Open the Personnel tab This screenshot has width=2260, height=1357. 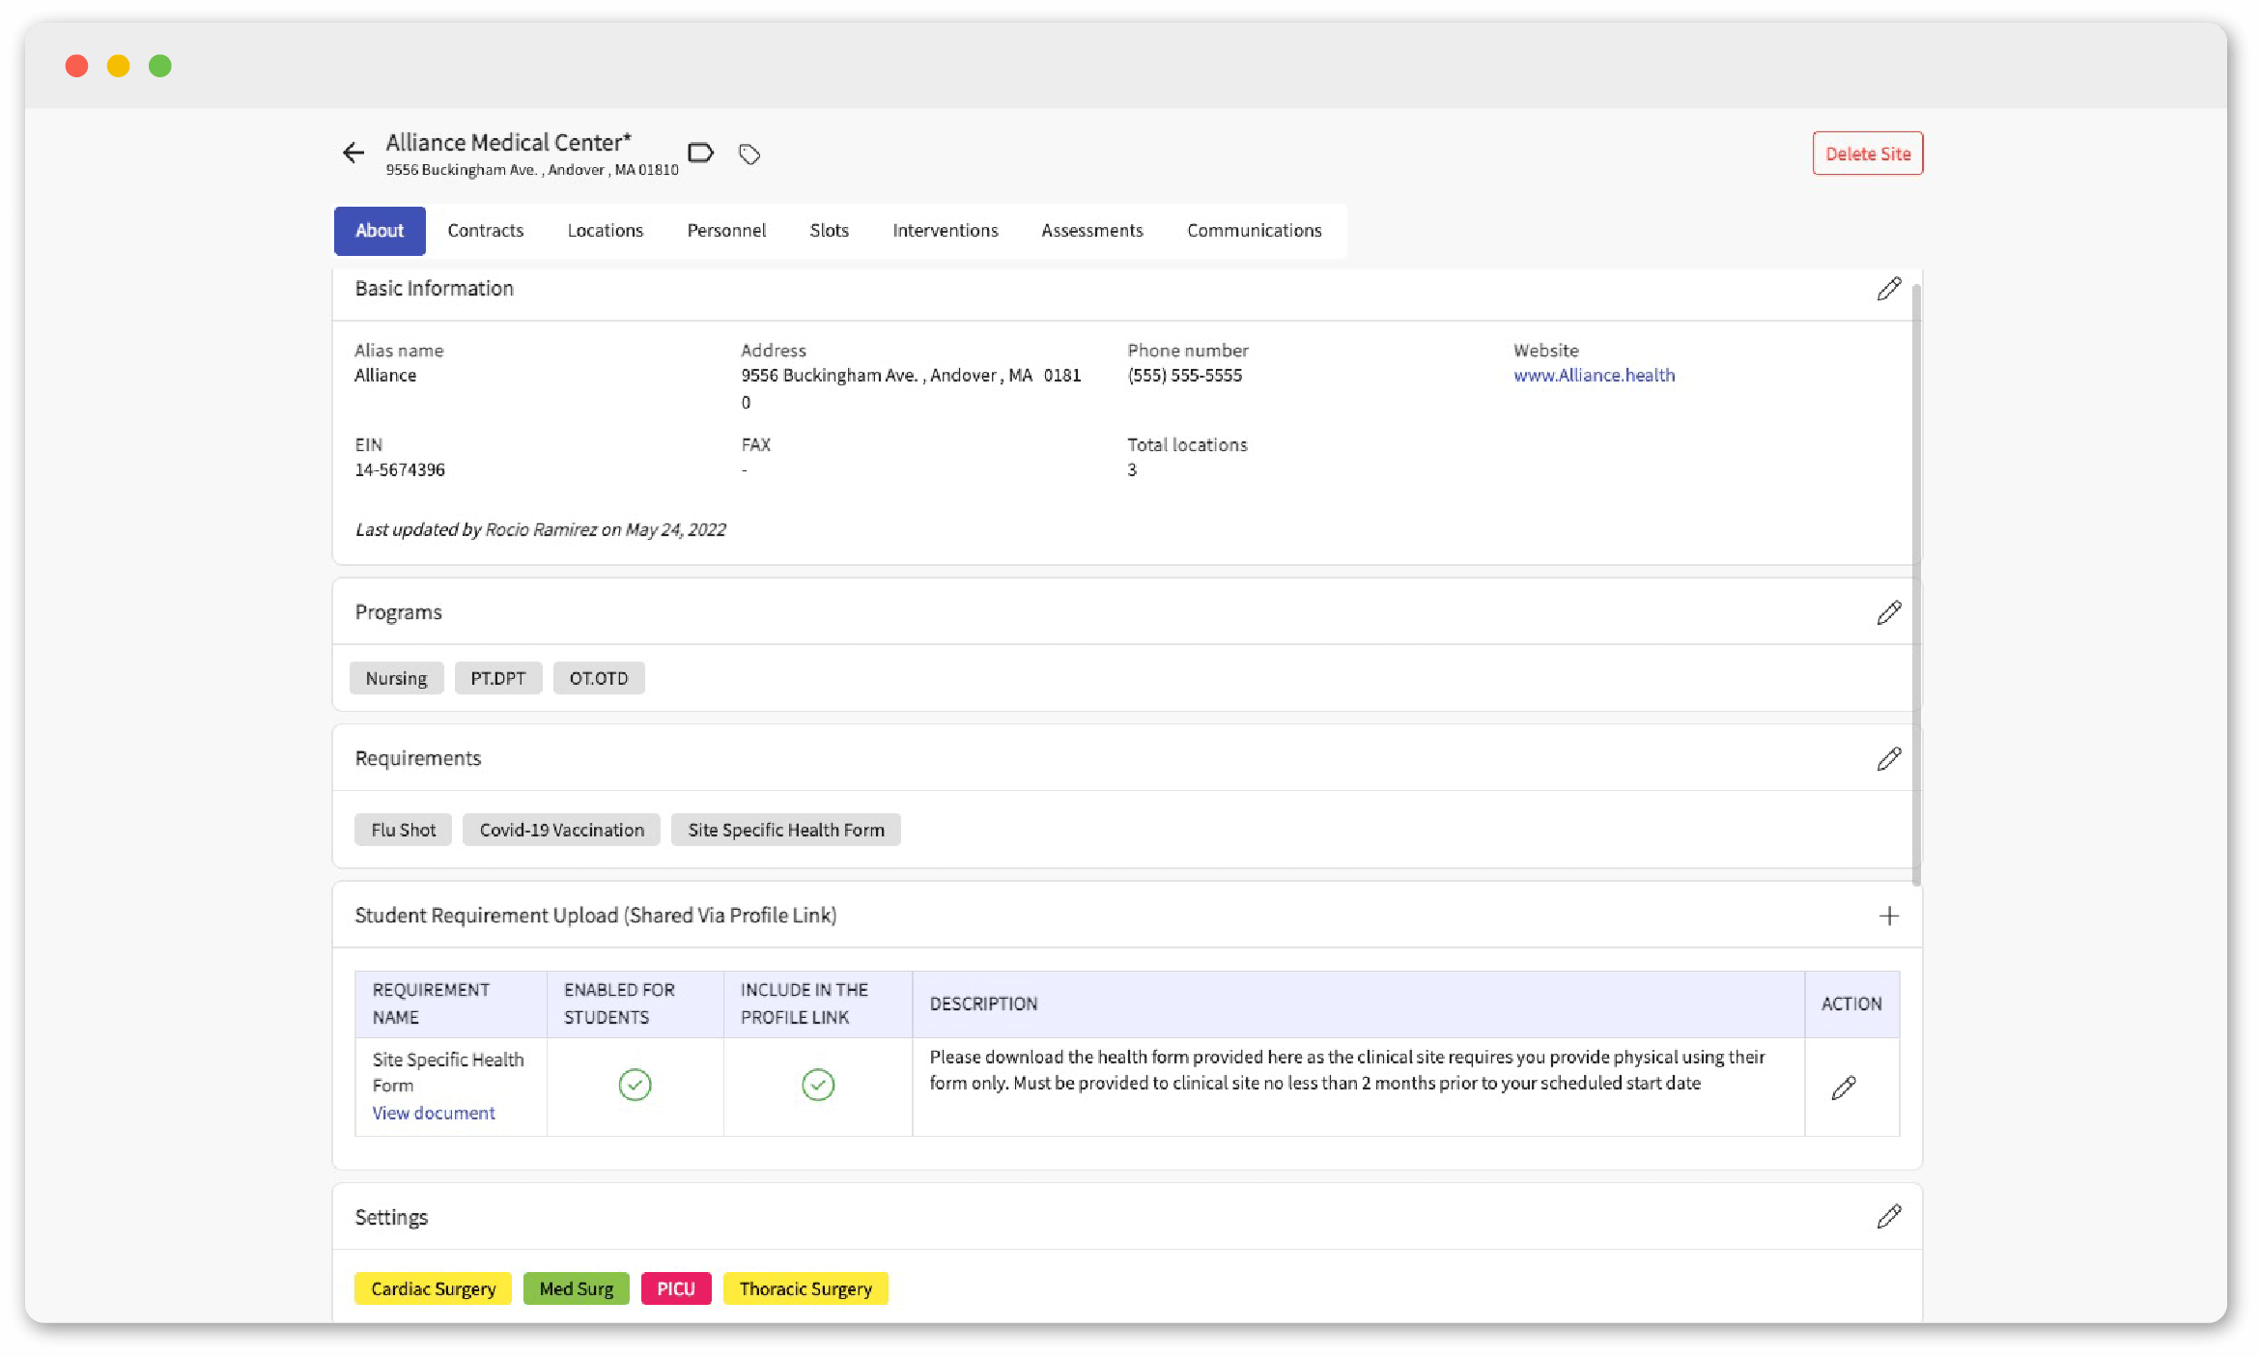[726, 230]
